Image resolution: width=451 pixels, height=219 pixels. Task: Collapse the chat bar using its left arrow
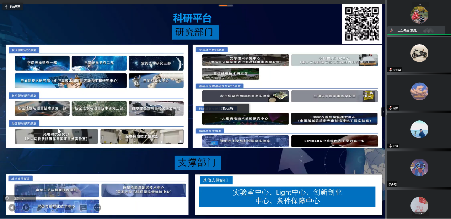(x=32, y=198)
